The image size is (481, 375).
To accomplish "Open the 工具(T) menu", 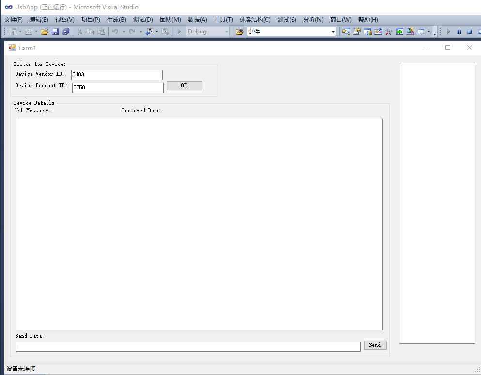I will point(223,20).
